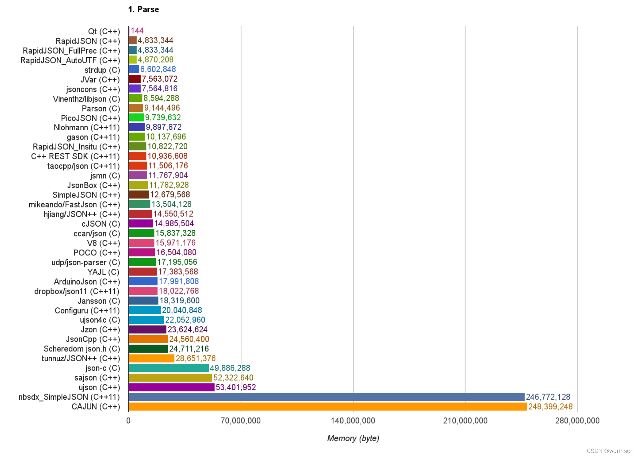The height and width of the screenshot is (456, 638).
Task: Select the purple ujson (C++) bar
Action: (171, 387)
